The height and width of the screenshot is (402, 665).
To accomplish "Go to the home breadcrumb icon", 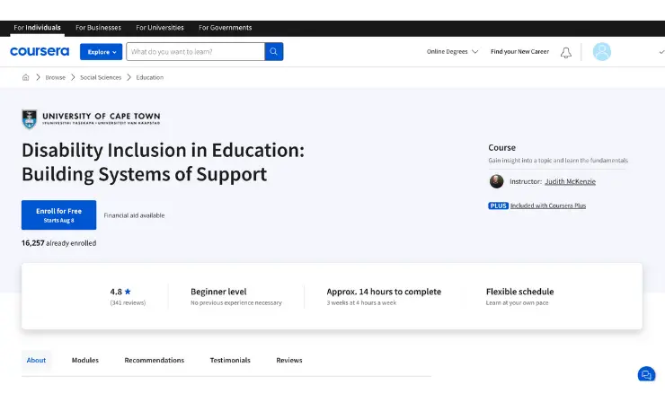I will (x=26, y=77).
